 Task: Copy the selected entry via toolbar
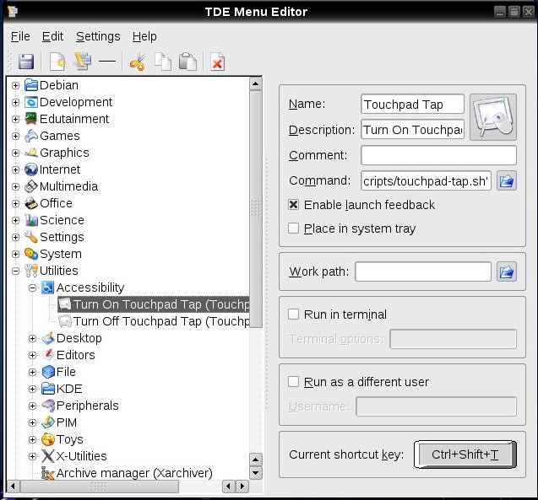point(163,62)
